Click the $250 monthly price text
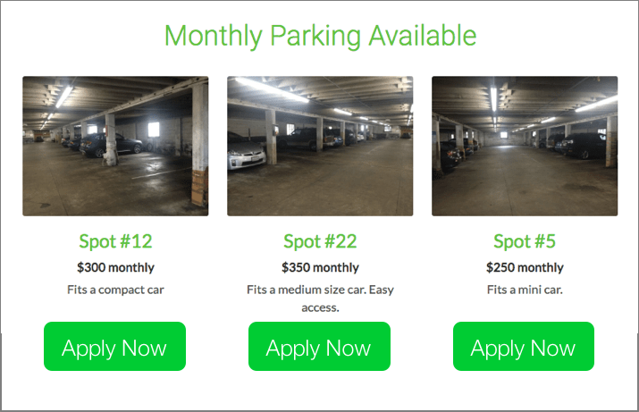Screen dimensions: 639x412 [x=525, y=267]
